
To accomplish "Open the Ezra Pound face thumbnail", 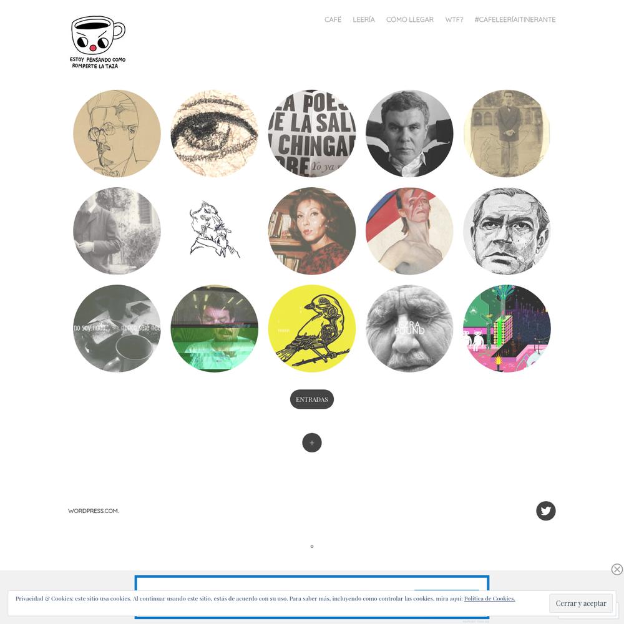I will (409, 328).
